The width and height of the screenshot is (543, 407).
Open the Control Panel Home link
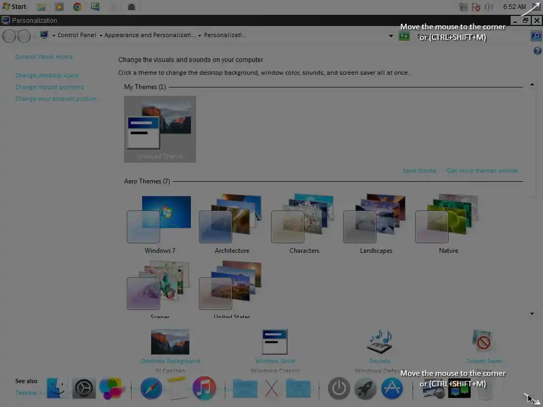point(43,57)
